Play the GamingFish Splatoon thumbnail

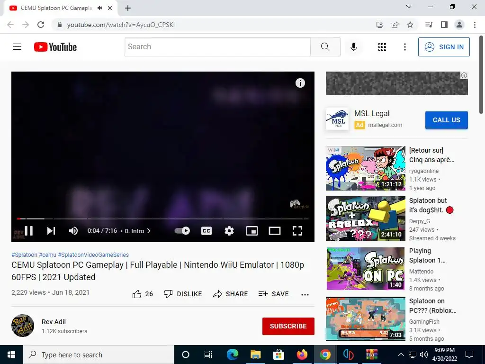click(x=365, y=319)
